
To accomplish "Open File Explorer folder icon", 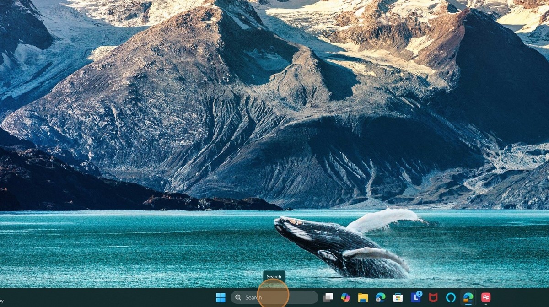I will coord(363,297).
